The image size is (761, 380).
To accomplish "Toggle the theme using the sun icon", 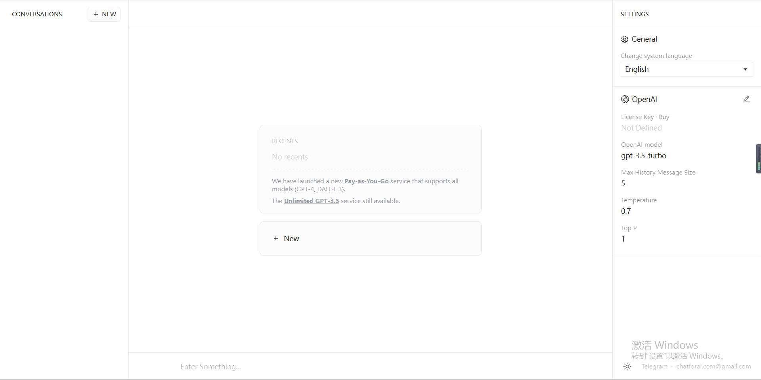I will 627,367.
